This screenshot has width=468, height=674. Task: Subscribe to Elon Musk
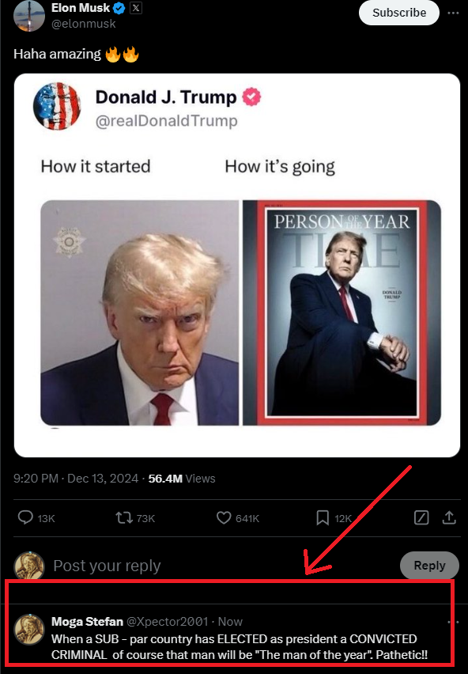[x=399, y=13]
